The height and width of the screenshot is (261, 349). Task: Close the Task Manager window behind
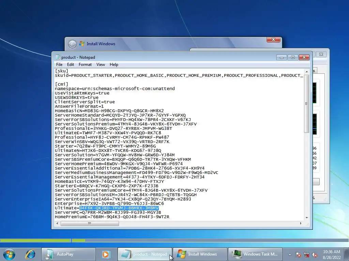pyautogui.click(x=321, y=54)
